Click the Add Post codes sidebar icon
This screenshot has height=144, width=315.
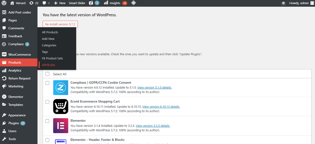(4, 13)
